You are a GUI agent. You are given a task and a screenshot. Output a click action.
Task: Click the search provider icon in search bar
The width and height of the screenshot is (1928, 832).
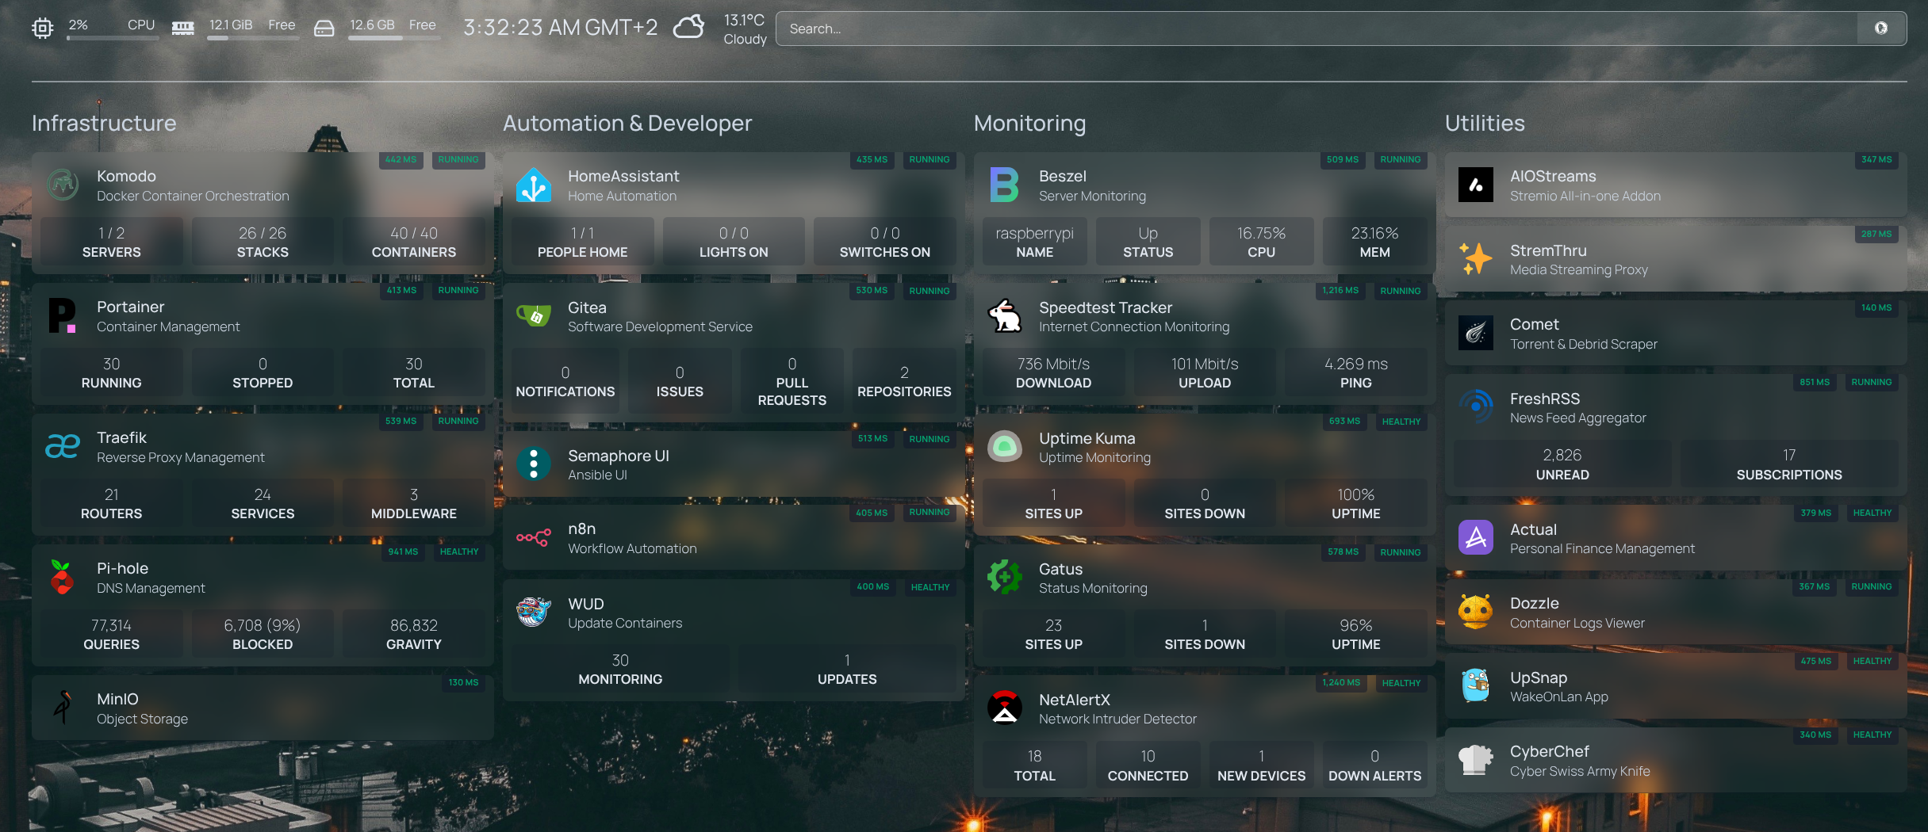coord(1880,29)
